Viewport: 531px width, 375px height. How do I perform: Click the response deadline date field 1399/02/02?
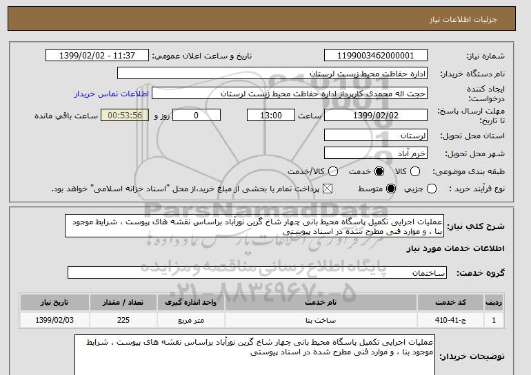[376, 115]
